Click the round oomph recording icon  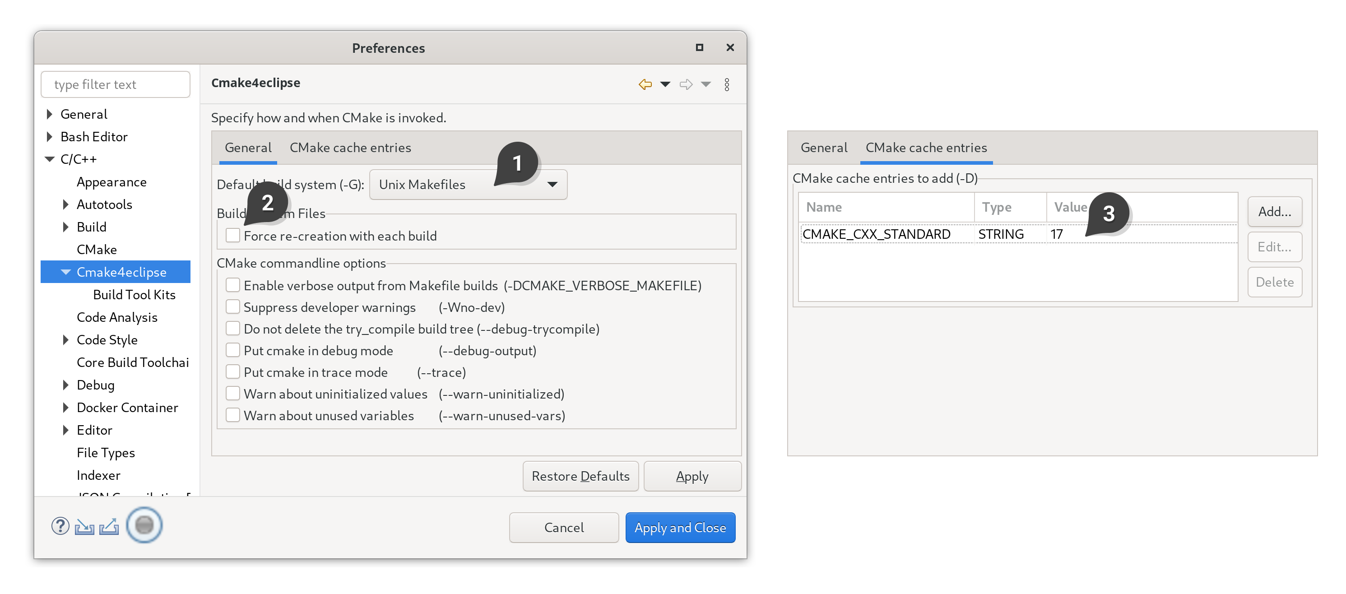click(x=144, y=525)
